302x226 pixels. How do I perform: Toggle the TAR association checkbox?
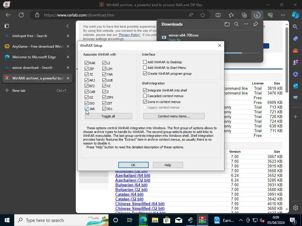pos(104,74)
